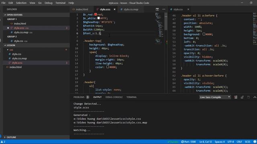Image resolution: width=257 pixels, height=144 pixels.
Task: Switch to the TERMINAL panel tab
Action: coord(131,97)
